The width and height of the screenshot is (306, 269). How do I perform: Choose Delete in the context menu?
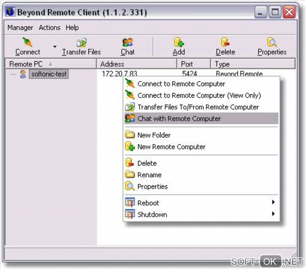coord(201,163)
